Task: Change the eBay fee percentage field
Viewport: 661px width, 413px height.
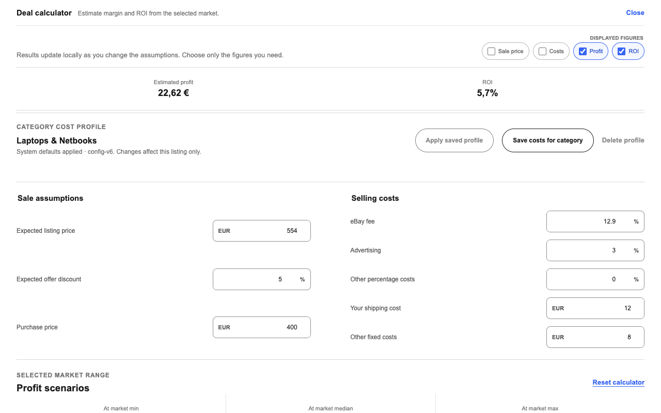Action: coord(595,221)
